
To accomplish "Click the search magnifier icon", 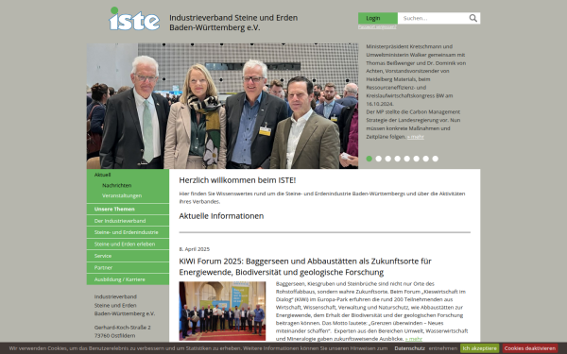I will [473, 18].
